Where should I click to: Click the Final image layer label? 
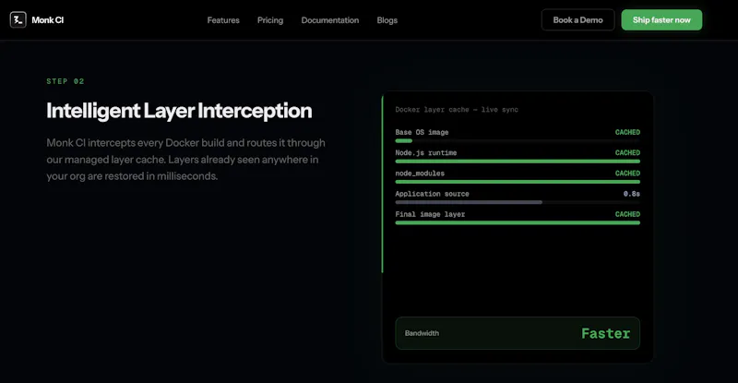[430, 214]
